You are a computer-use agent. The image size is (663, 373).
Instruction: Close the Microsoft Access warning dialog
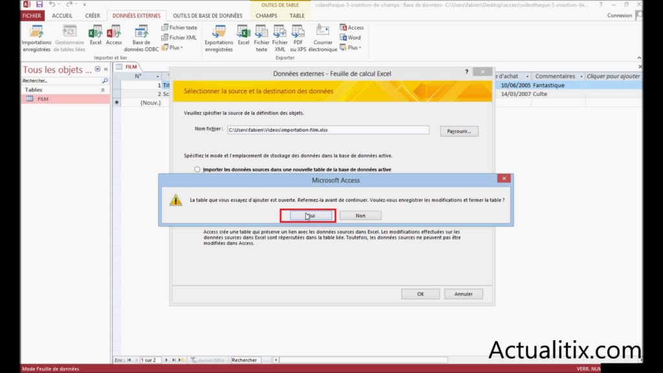[x=504, y=179]
